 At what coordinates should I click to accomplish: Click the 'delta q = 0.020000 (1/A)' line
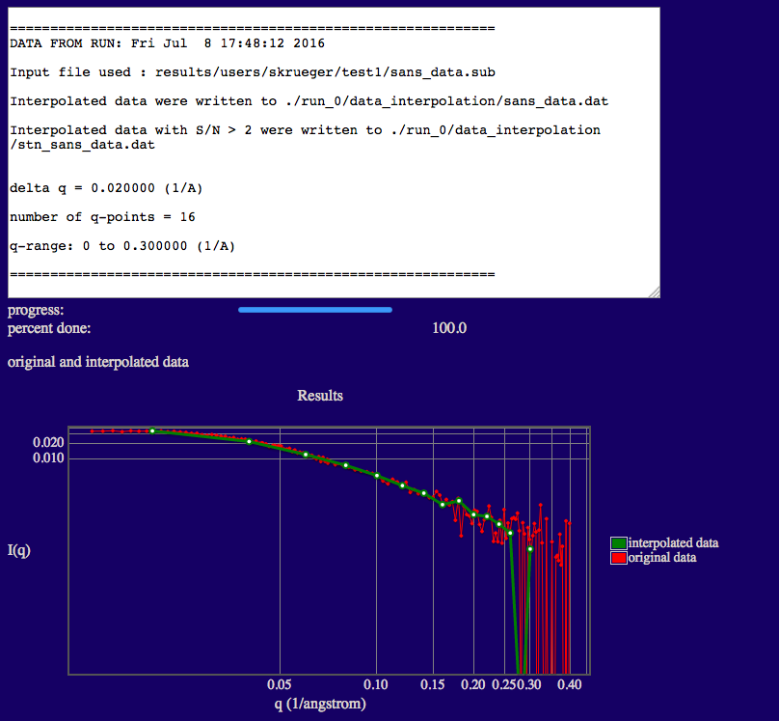point(106,188)
